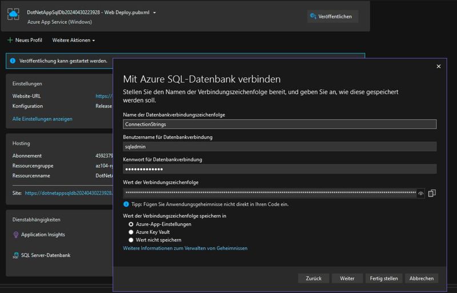Click the copy connection string icon

coord(432,193)
